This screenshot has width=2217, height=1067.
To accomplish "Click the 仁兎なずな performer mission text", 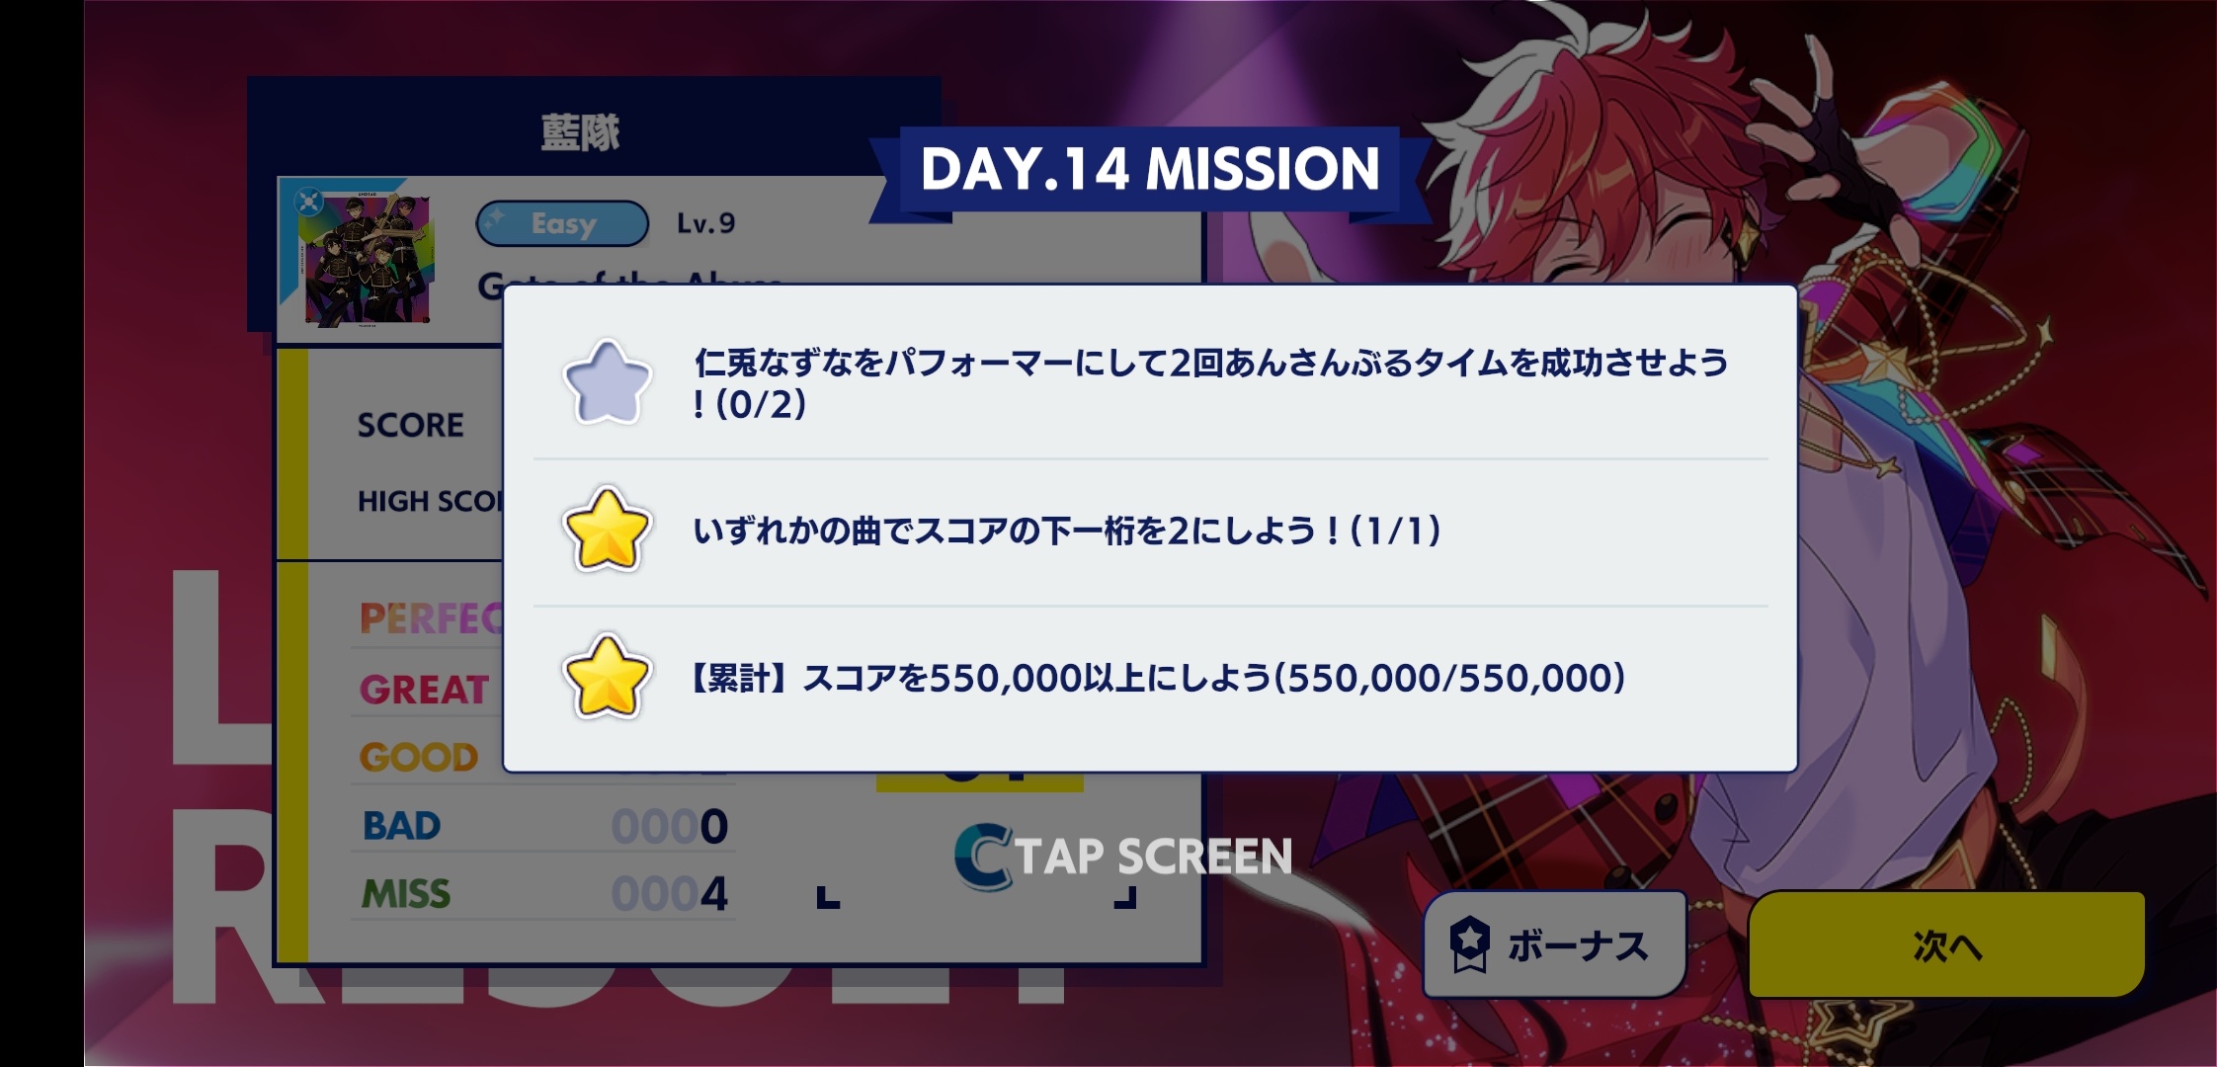I will click(x=1211, y=383).
